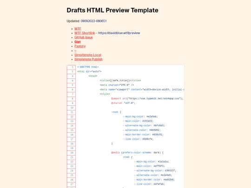Viewport: 251px width, 188px height.
Task: Click the @charset "utf-8" line
Action: [x=123, y=103]
